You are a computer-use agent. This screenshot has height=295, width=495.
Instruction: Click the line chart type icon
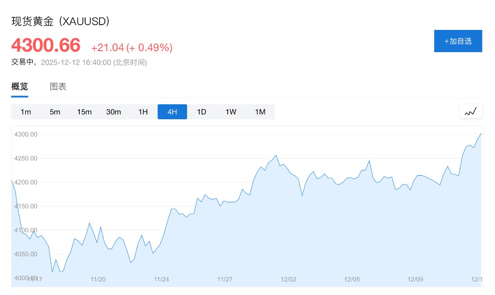click(x=470, y=112)
